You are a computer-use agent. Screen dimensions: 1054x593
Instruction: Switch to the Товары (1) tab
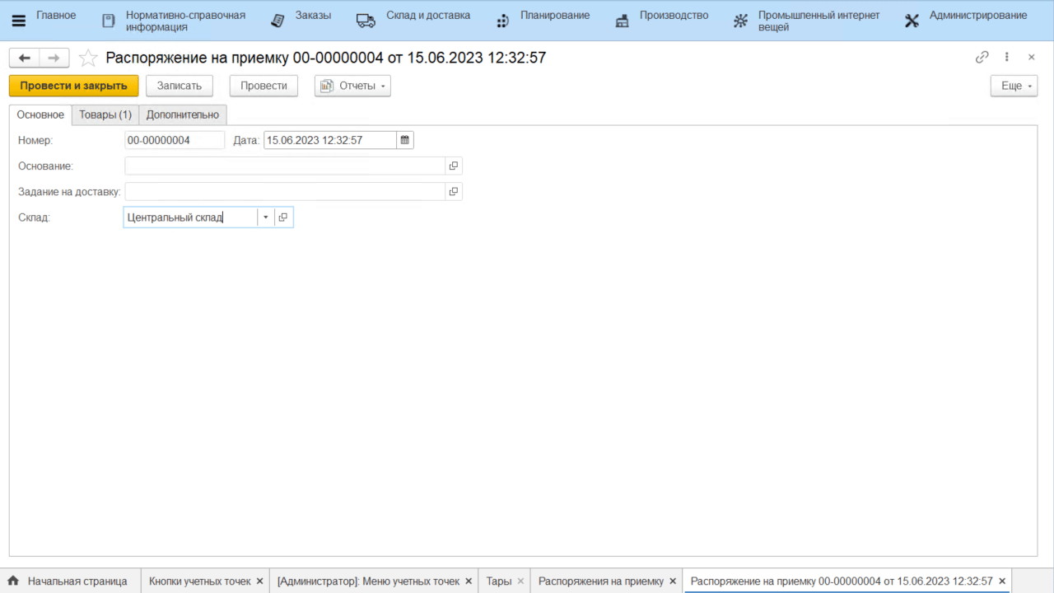click(x=105, y=114)
